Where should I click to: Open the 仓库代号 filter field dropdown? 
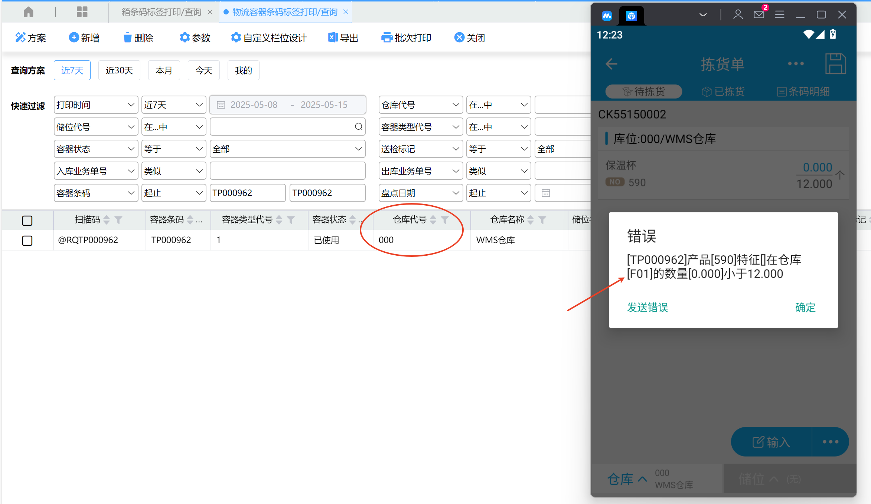pos(421,105)
